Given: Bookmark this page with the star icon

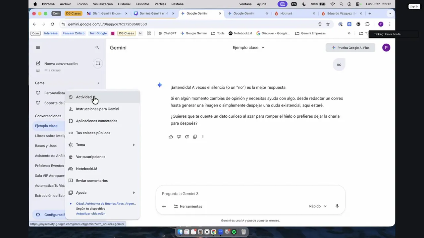Looking at the screenshot, I should click(328, 24).
